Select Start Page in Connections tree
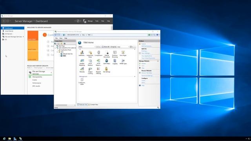This screenshot has width=251, height=141. point(62,46)
